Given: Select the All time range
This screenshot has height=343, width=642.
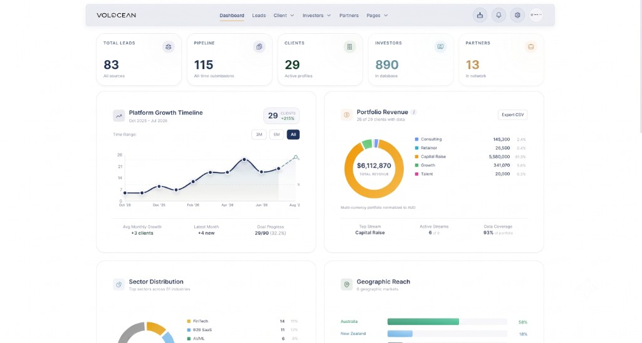Looking at the screenshot, I should (293, 134).
